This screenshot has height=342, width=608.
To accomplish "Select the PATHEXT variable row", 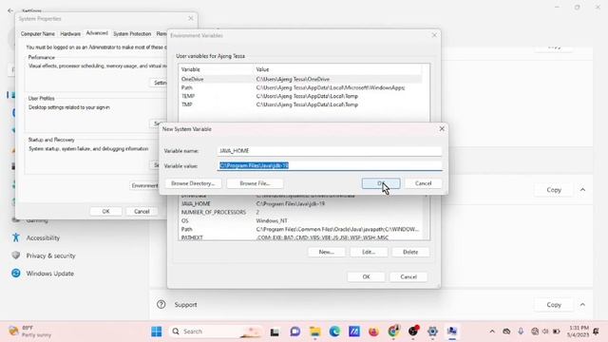I will coord(300,237).
